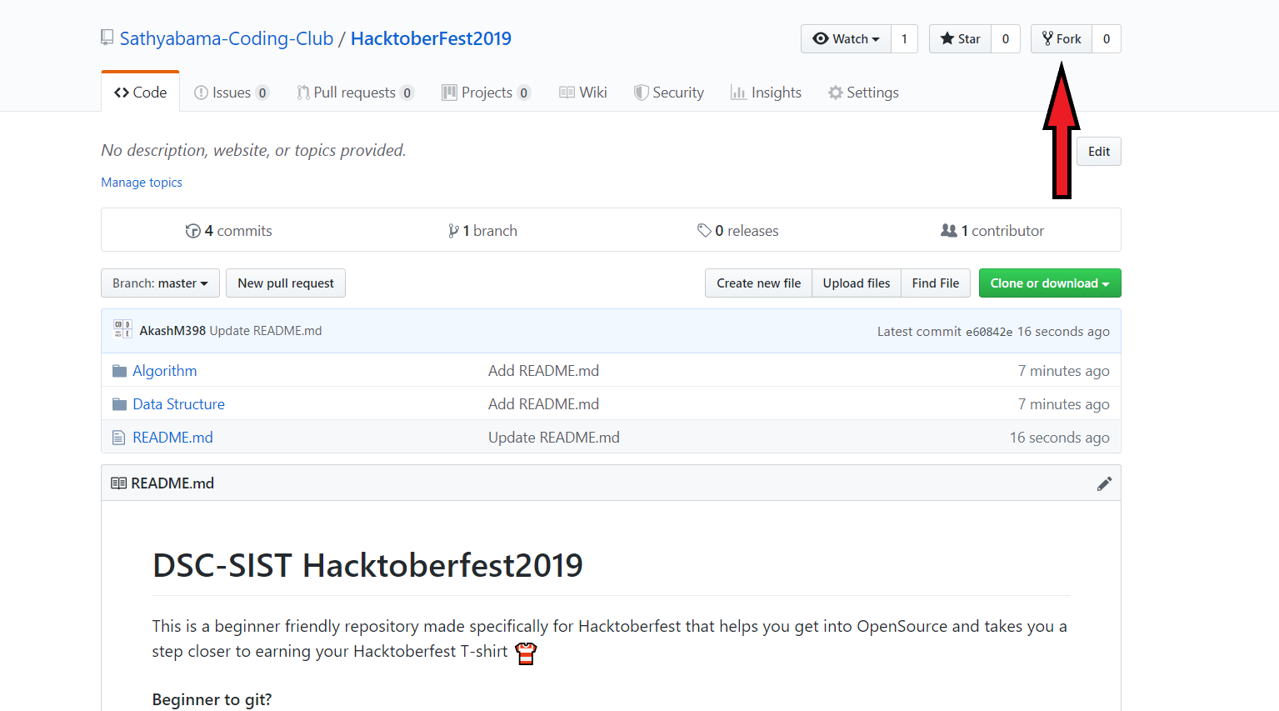The image size is (1279, 711).
Task: Open the Watch notifications dropdown
Action: 846,39
